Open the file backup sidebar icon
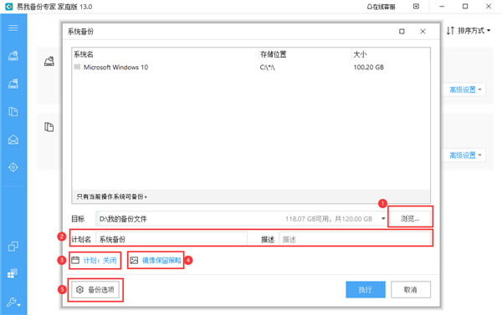 coord(13,112)
